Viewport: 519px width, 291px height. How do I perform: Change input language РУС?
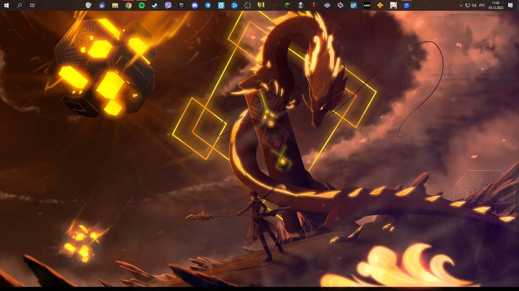click(482, 5)
